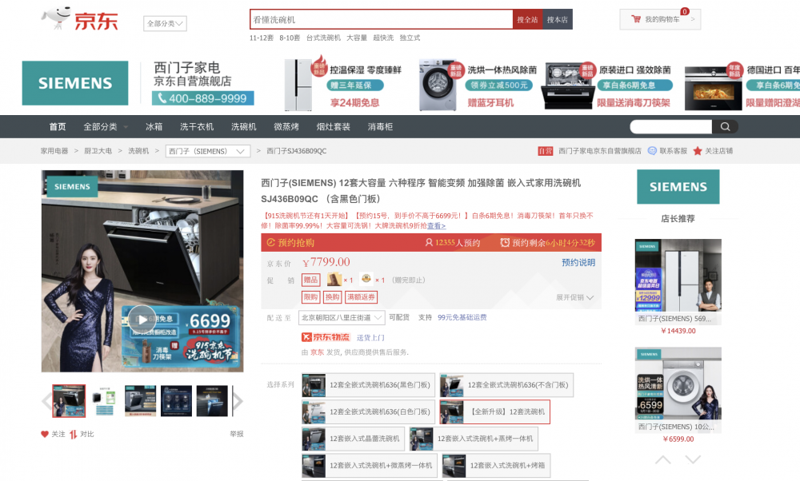Click the store search magnifier icon

click(x=725, y=127)
